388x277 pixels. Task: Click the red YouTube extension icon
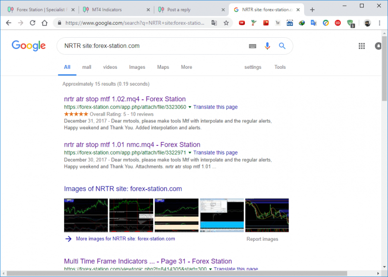coord(242,23)
